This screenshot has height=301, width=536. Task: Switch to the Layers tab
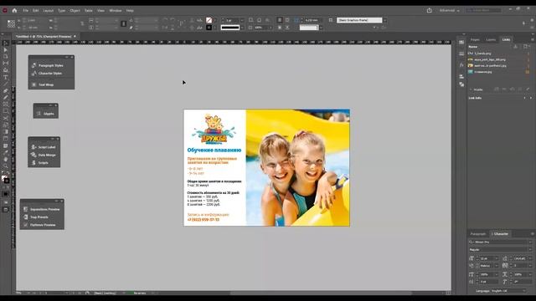(491, 39)
